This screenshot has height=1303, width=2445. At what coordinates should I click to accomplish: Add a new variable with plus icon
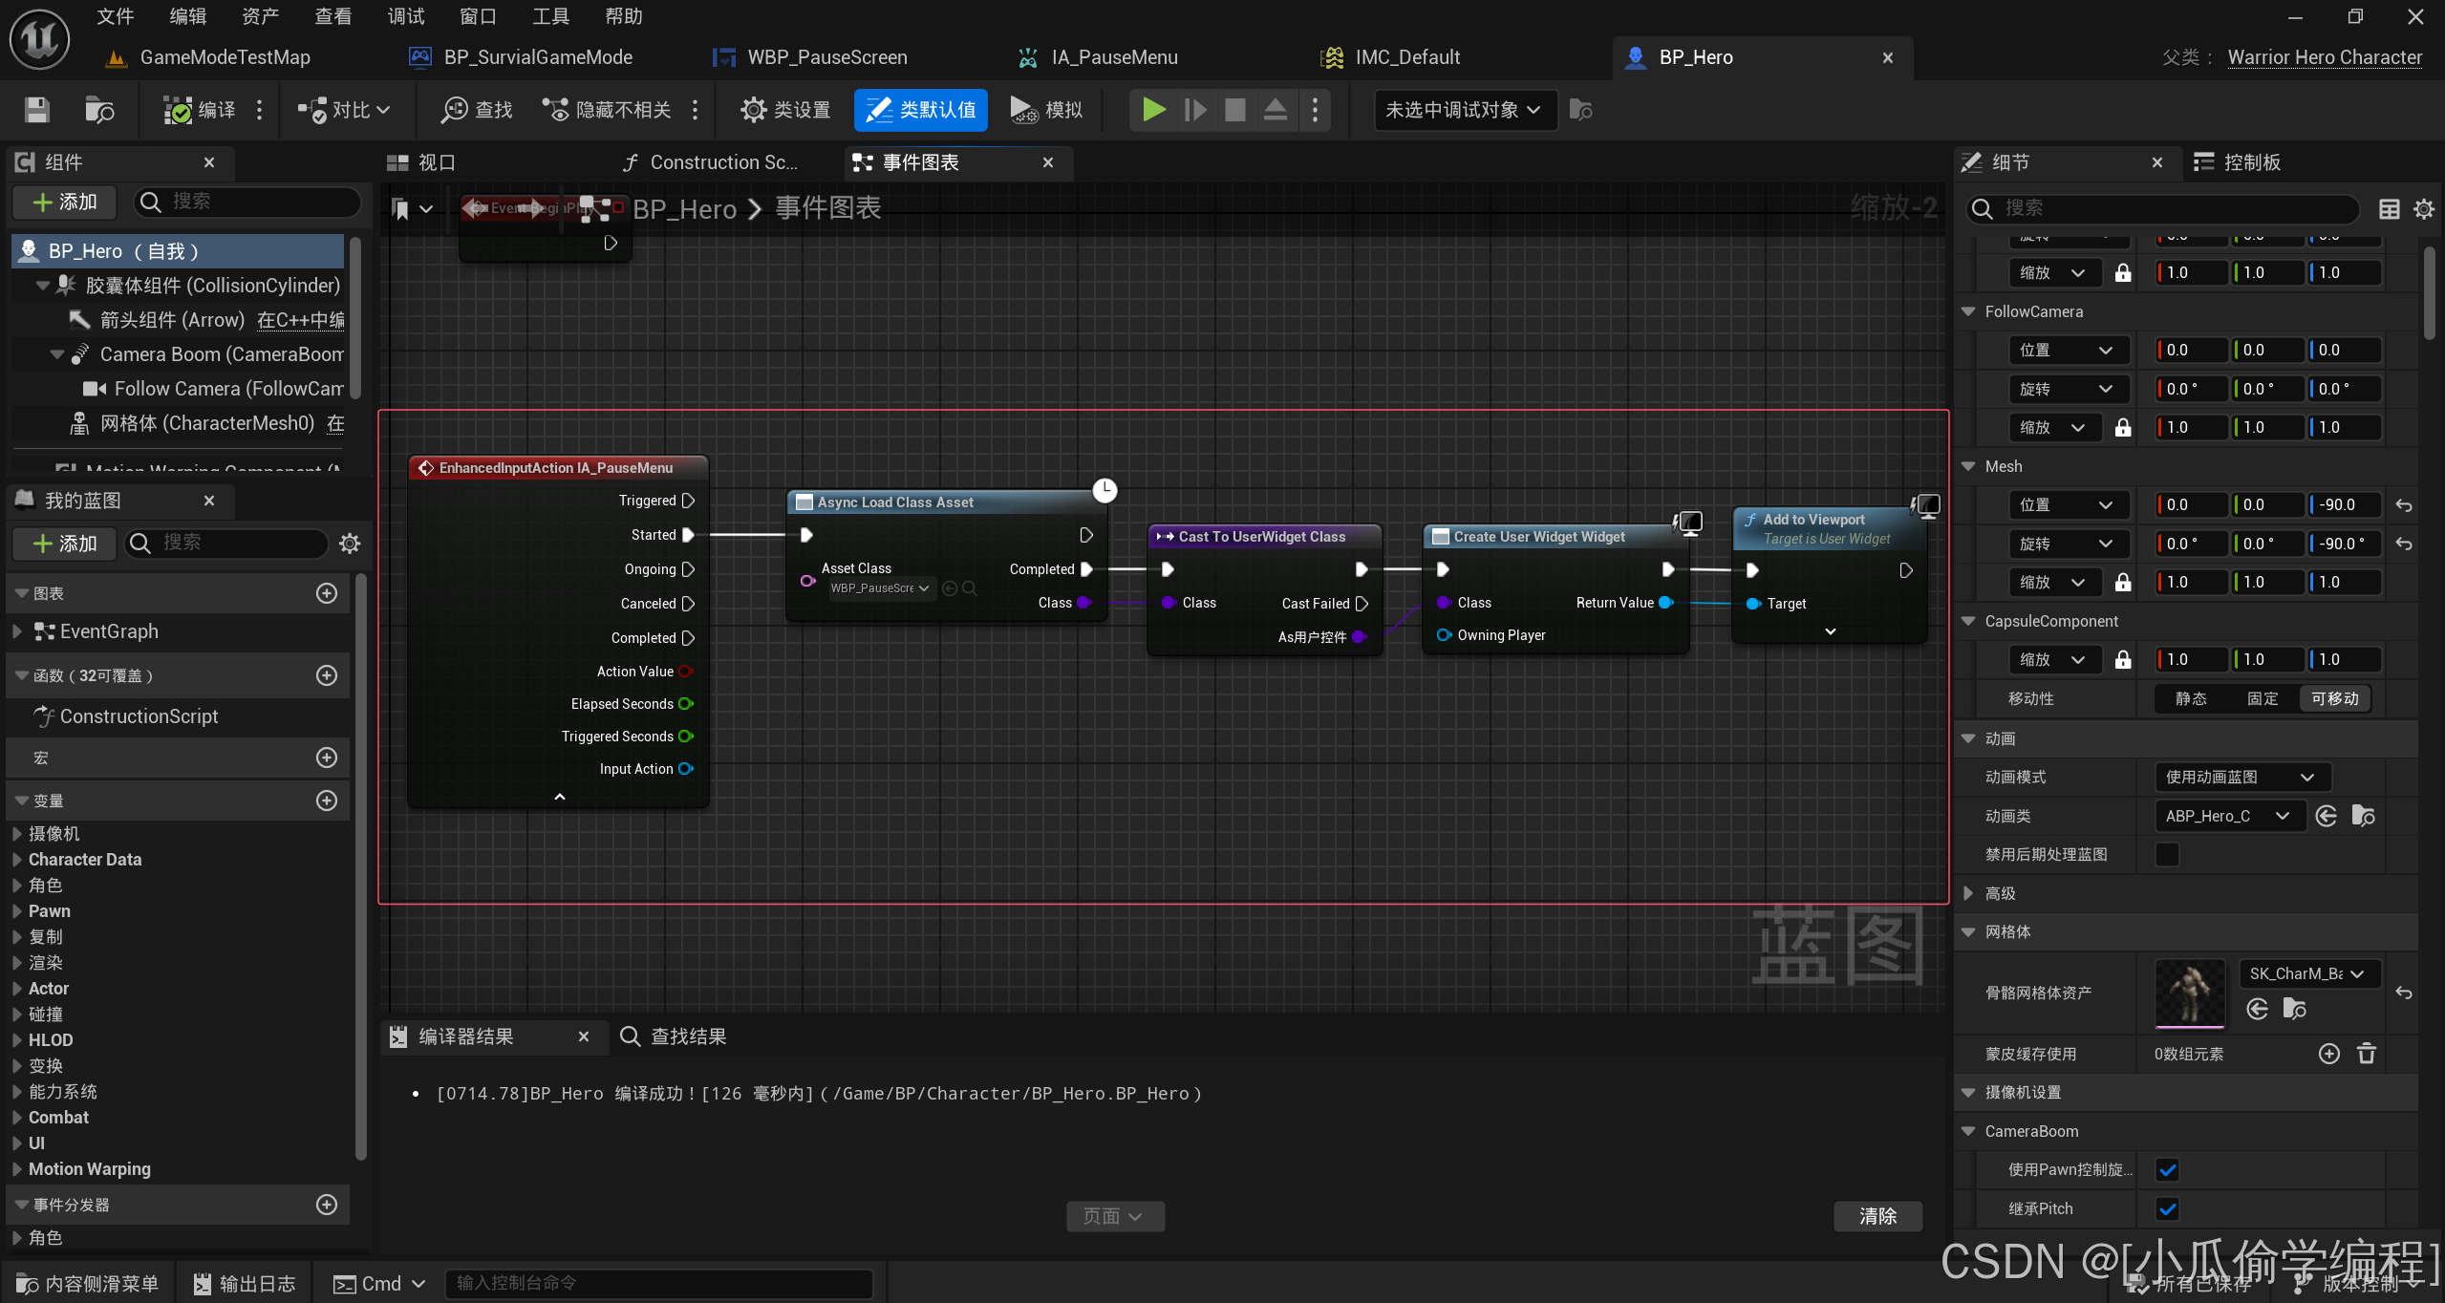(x=327, y=801)
